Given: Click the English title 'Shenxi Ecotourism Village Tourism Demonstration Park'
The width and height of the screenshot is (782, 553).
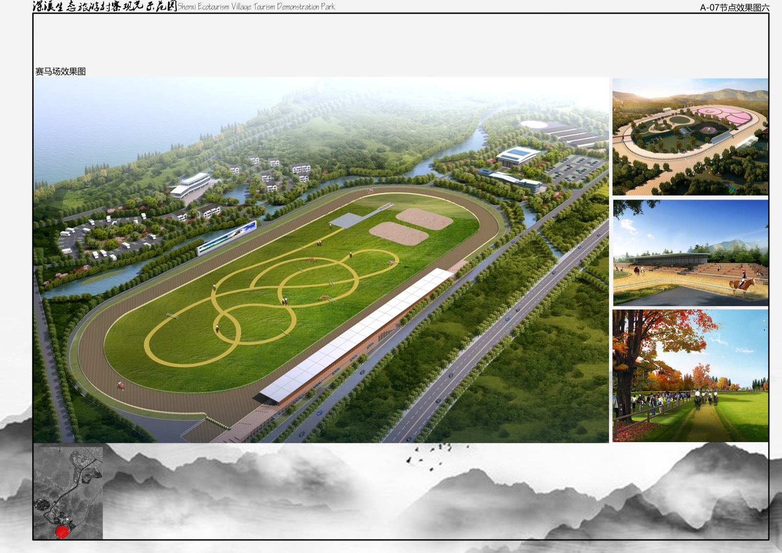Looking at the screenshot, I should (x=256, y=7).
